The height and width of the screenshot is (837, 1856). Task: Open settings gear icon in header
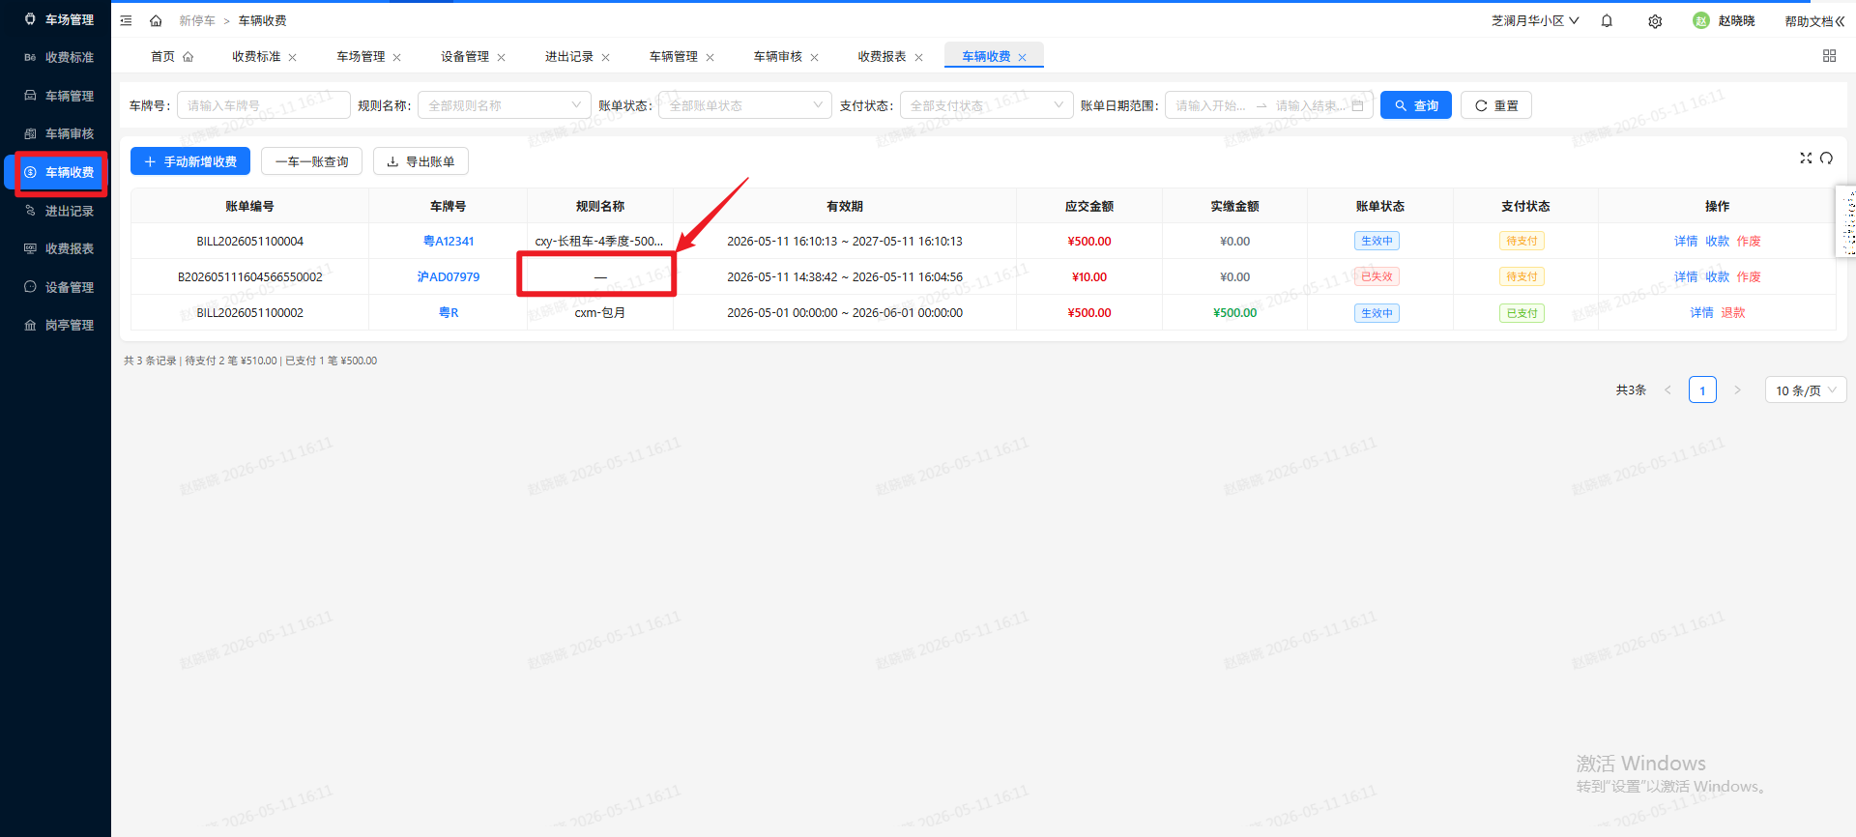pos(1655,21)
